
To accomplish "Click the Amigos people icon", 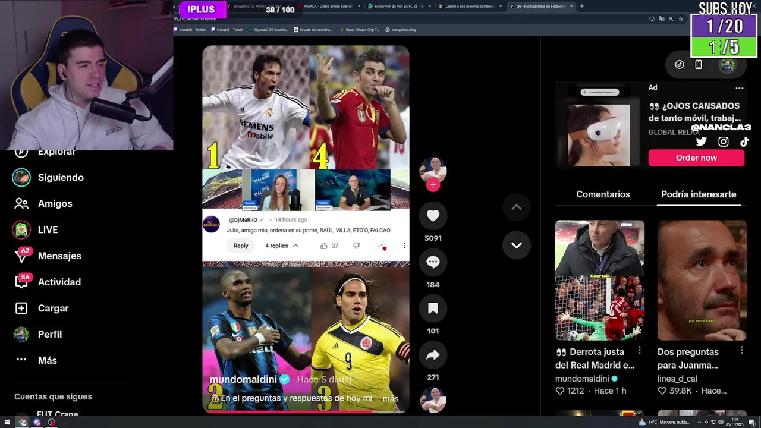I will pyautogui.click(x=21, y=203).
